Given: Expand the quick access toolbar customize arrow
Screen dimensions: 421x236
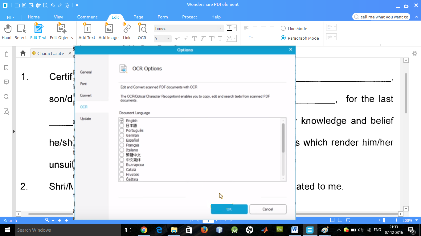Looking at the screenshot, I should tap(77, 5).
